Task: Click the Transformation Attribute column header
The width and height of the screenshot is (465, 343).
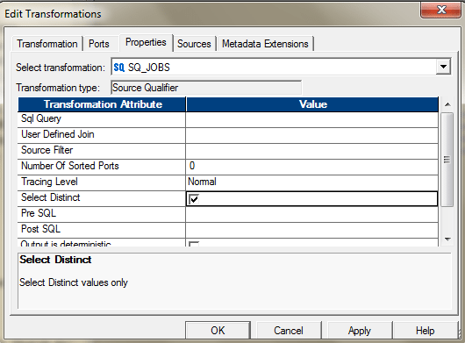Action: click(102, 104)
